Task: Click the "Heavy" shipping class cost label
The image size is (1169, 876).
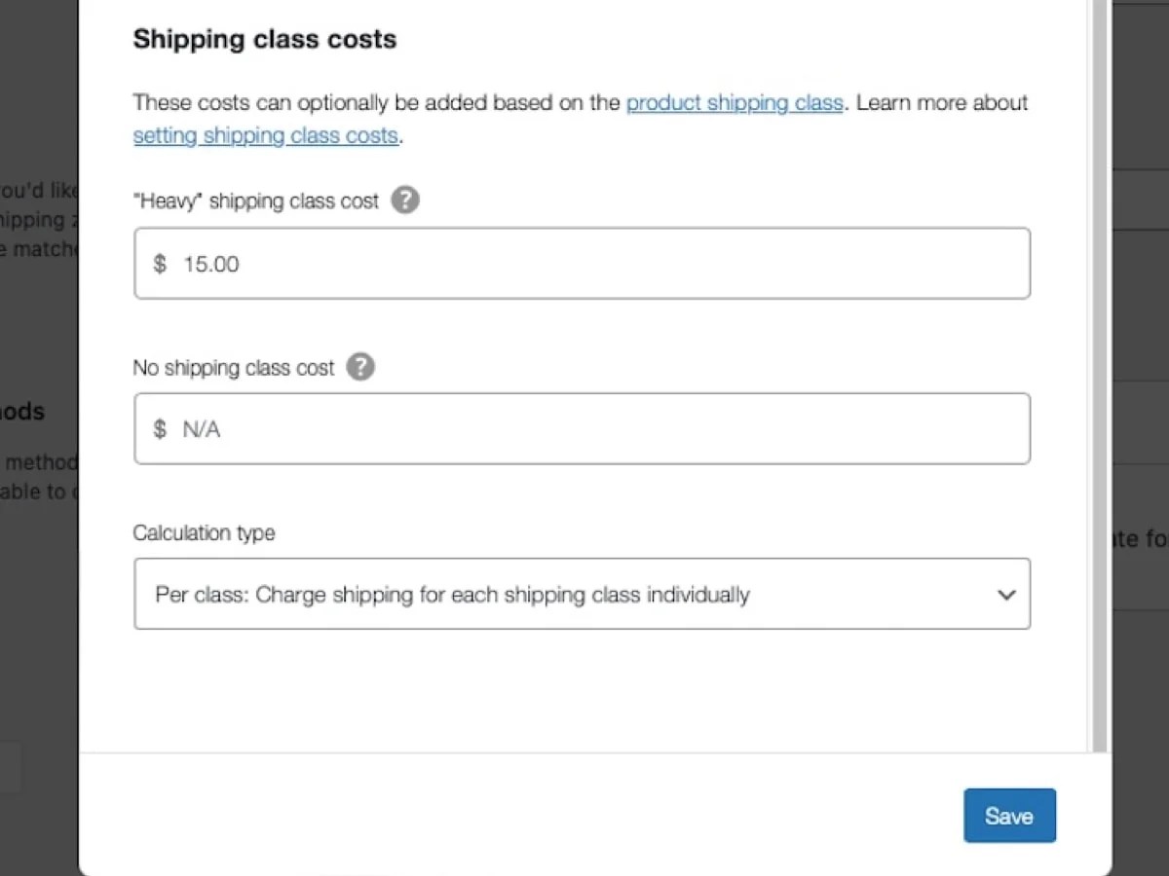Action: [255, 201]
